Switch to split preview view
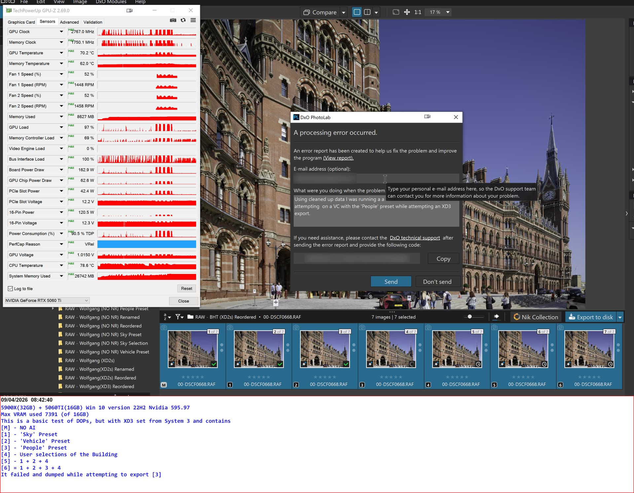634x493 pixels. coord(367,12)
